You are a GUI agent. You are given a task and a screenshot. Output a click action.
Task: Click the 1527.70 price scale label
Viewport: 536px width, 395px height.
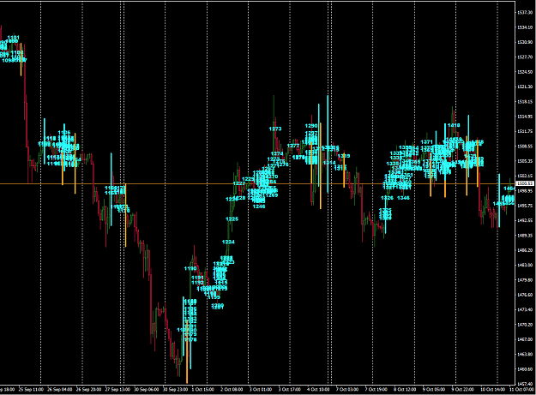tap(526, 57)
